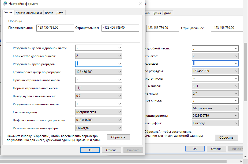
Task: Expand the Разделитель целой и дробной части dropdown arrow
Action: [119, 48]
